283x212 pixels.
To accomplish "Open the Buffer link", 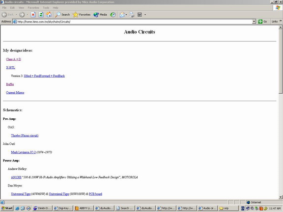I will (x=10, y=84).
